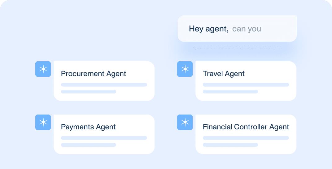Click the Travel Agent sparkle icon
Screen dimensions: 332x169
pos(185,69)
